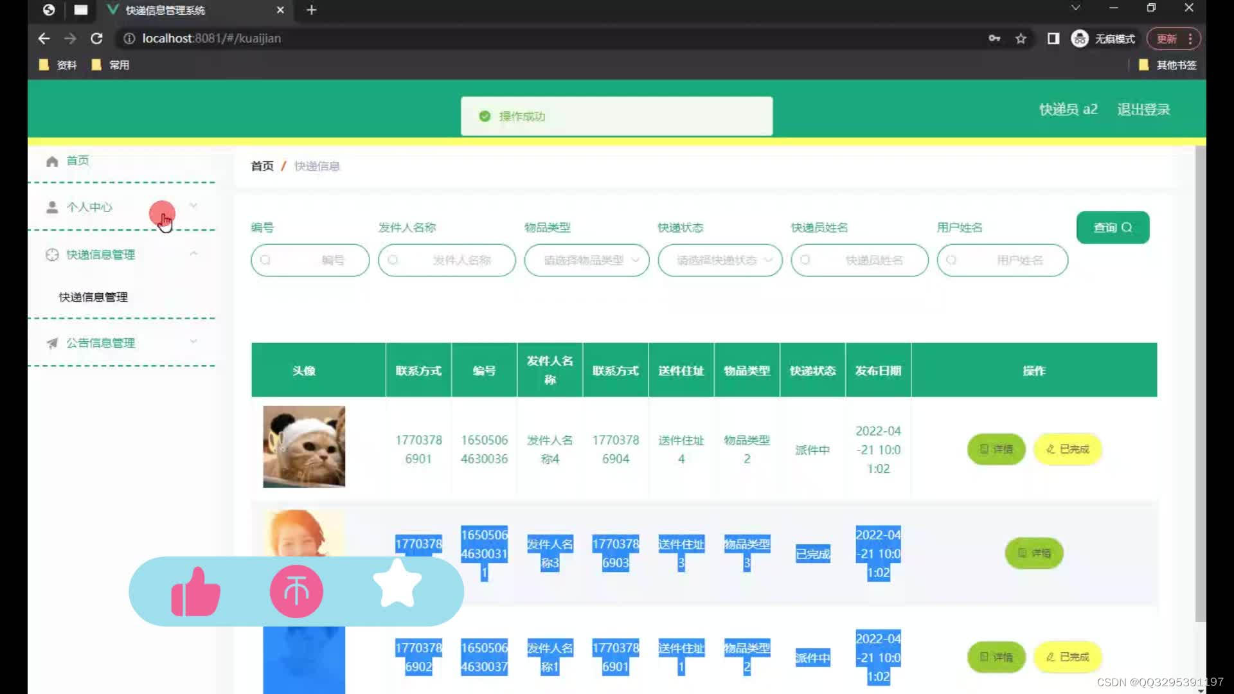Click the 派件中 status in first row
The height and width of the screenshot is (694, 1234).
(x=812, y=450)
